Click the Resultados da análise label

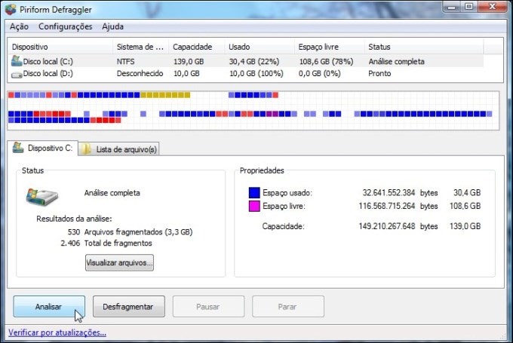[x=74, y=219]
